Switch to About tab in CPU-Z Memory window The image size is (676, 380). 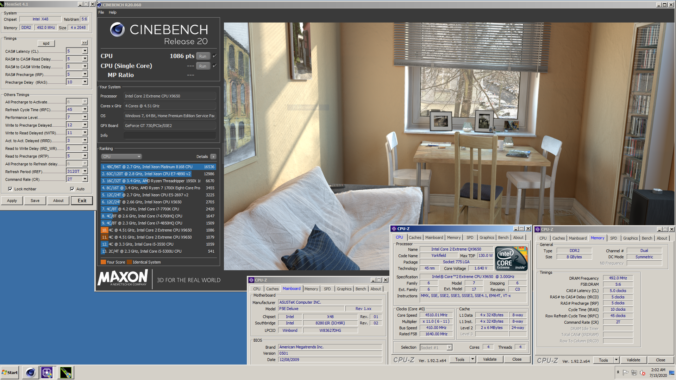[662, 238]
